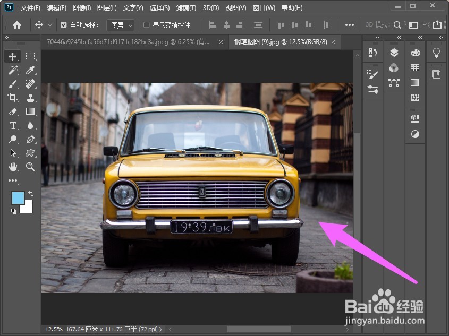This screenshot has width=449, height=336.
Task: Open the 文件(F) menu
Action: (30, 8)
